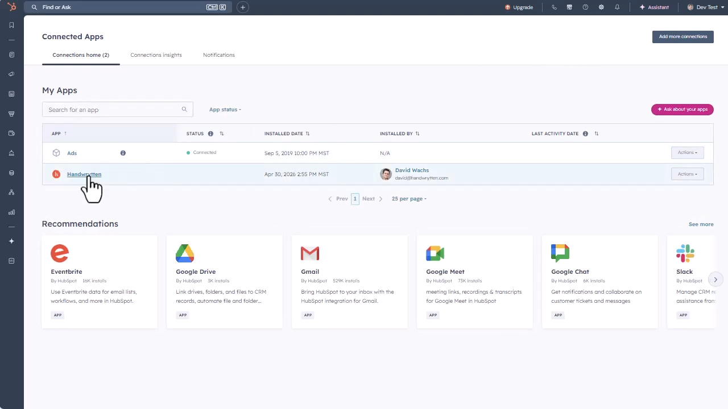The image size is (728, 409).
Task: Open the Dev Test account menu
Action: tap(705, 7)
